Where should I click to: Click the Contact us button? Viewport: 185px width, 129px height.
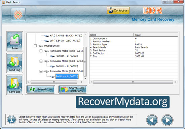[118, 10]
